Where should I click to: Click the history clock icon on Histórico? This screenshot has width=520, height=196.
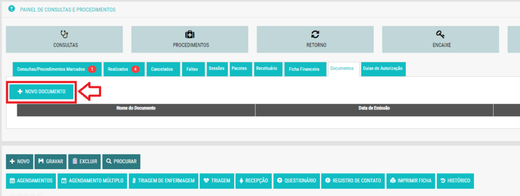coord(443,181)
